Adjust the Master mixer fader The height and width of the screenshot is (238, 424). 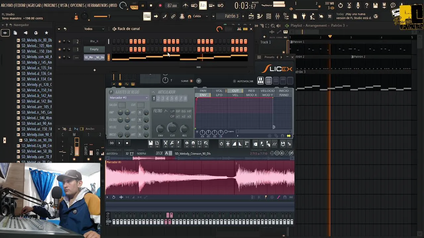(x=77, y=147)
